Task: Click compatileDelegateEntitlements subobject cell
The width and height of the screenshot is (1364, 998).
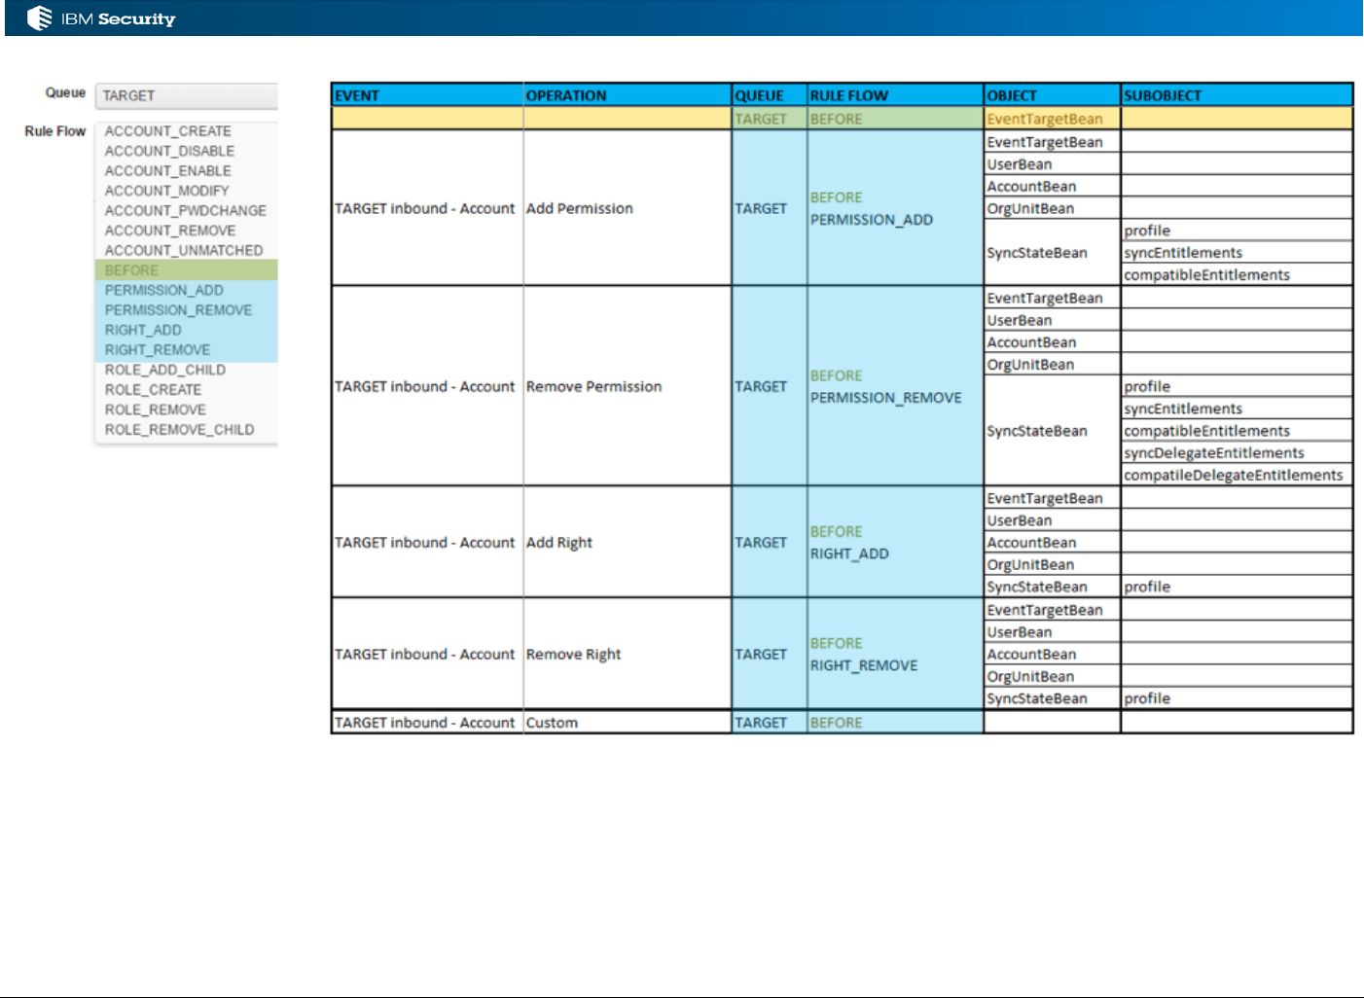Action: point(1237,475)
